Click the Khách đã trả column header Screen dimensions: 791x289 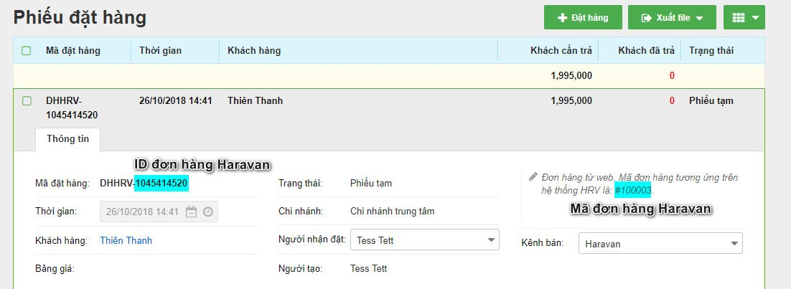(646, 51)
